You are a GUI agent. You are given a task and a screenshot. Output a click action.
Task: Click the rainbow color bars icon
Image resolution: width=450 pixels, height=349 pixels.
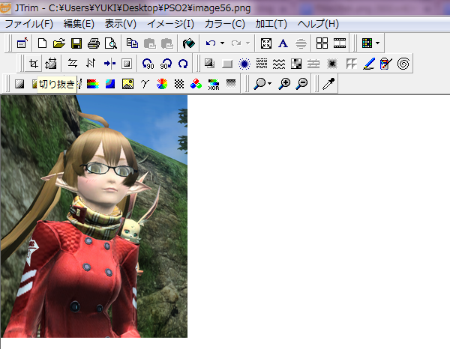93,84
